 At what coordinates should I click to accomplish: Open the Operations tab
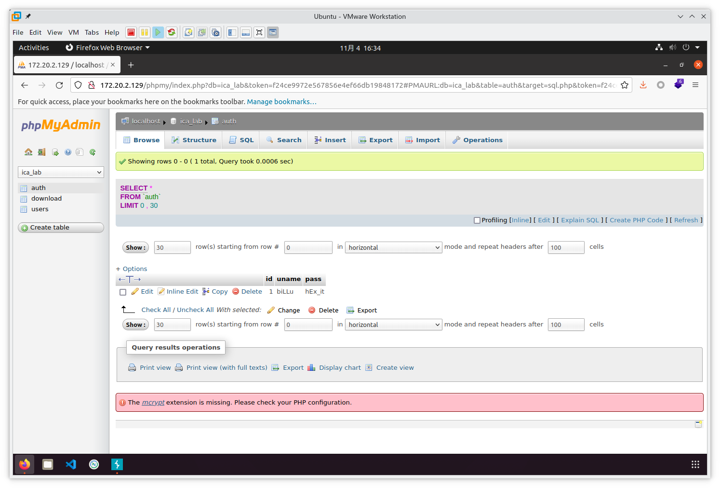click(x=477, y=140)
